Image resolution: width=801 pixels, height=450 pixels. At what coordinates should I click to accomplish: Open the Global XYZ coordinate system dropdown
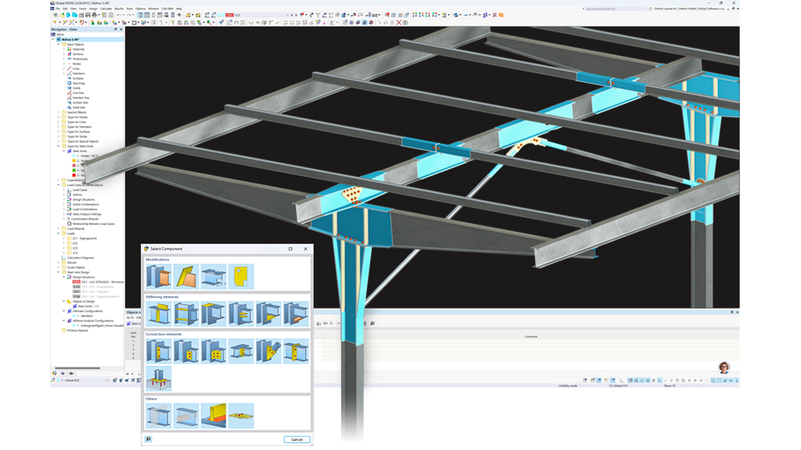pos(109,380)
